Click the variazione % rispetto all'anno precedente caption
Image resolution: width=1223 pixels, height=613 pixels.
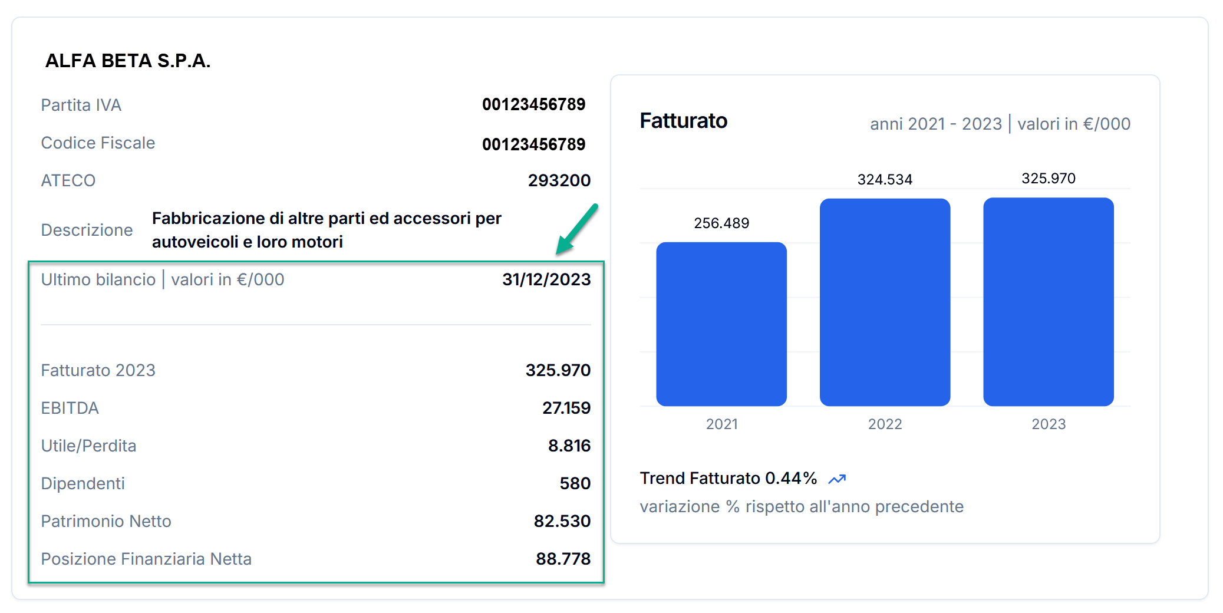(x=802, y=507)
